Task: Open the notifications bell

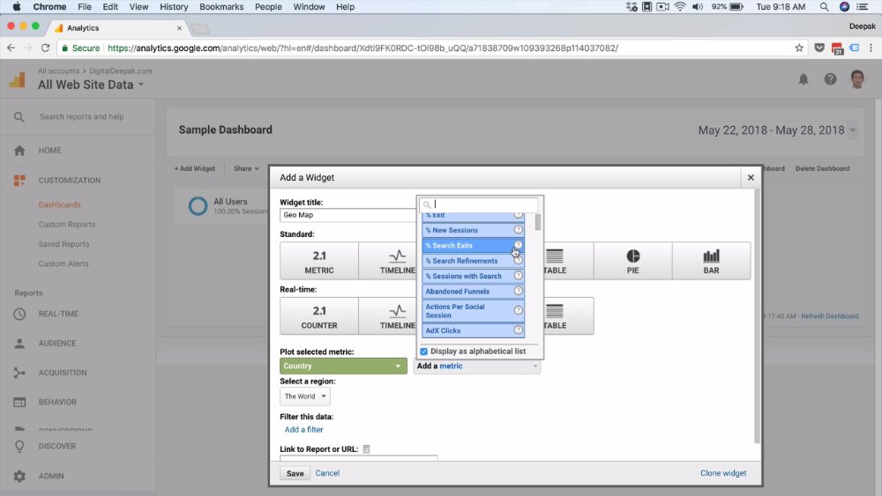Action: pos(804,79)
